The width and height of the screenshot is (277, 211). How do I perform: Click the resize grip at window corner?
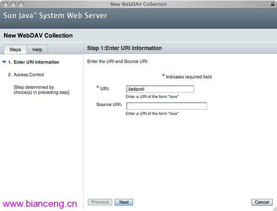click(x=275, y=209)
